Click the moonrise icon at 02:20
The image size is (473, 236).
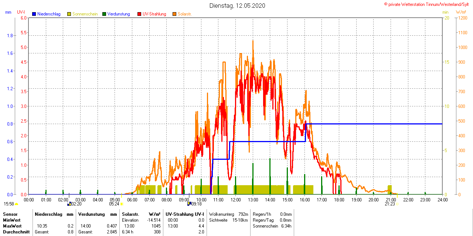pos(69,204)
